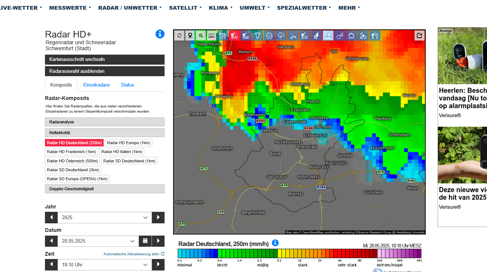487x272 pixels.
Task: Click the refresh map icon
Action: click(x=179, y=36)
